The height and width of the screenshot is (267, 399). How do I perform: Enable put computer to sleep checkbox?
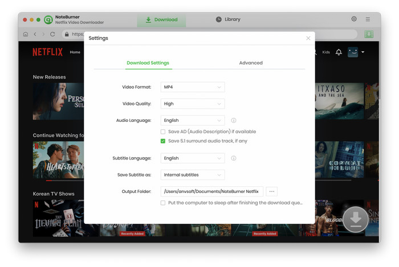tap(163, 203)
